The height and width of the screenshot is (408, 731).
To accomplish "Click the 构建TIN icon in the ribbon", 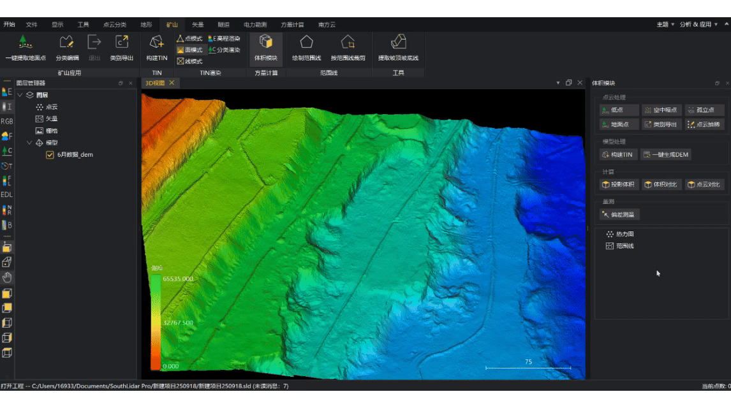I will click(156, 43).
